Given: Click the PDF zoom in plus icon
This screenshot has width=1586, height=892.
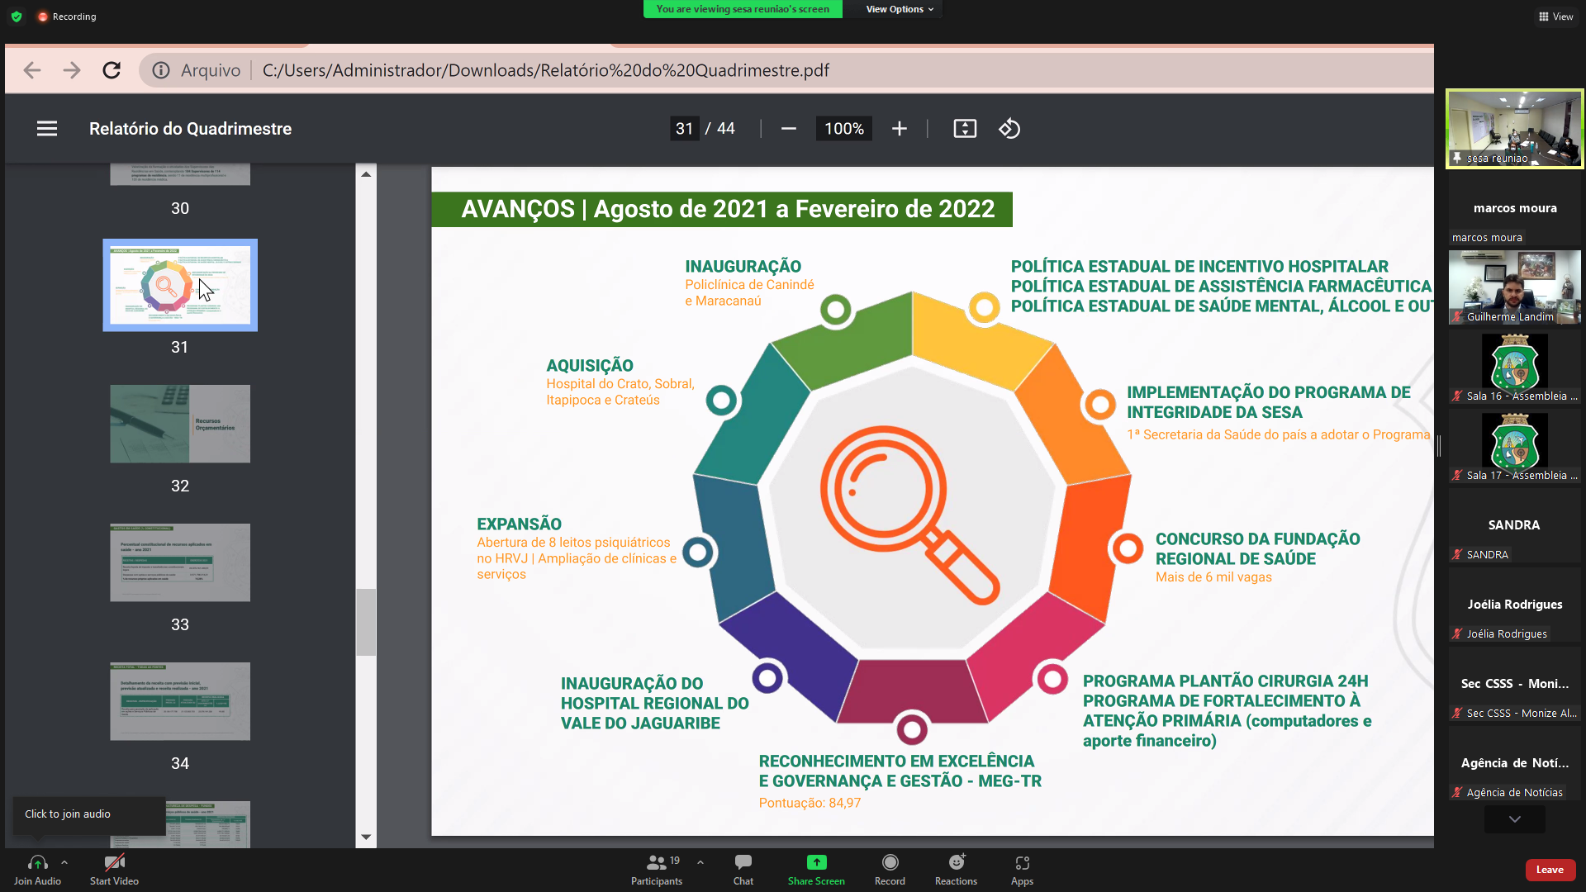Looking at the screenshot, I should click(900, 129).
